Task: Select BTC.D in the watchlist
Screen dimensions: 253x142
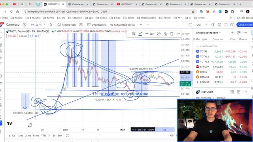Action: pyautogui.click(x=221, y=72)
